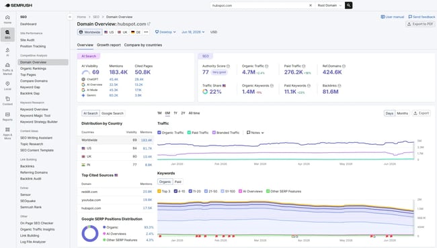The width and height of the screenshot is (437, 248).
Task: Open Apps & More sidebar icon
Action: pos(7,133)
